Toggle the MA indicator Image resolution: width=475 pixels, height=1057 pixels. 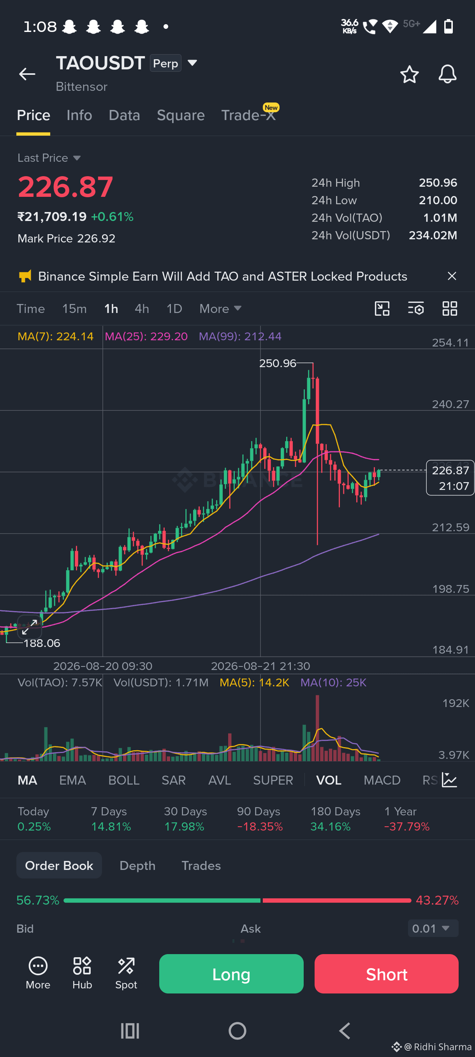(x=28, y=780)
